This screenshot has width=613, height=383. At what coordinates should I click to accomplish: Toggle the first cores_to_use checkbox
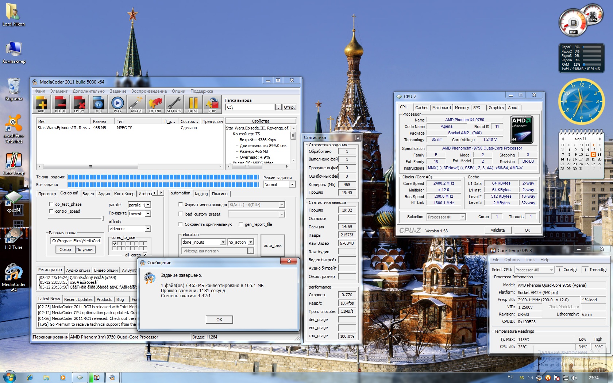click(x=115, y=243)
